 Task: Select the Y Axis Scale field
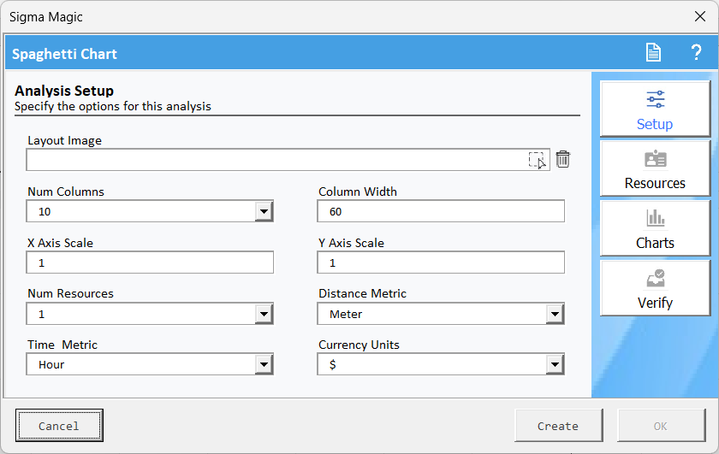[441, 262]
